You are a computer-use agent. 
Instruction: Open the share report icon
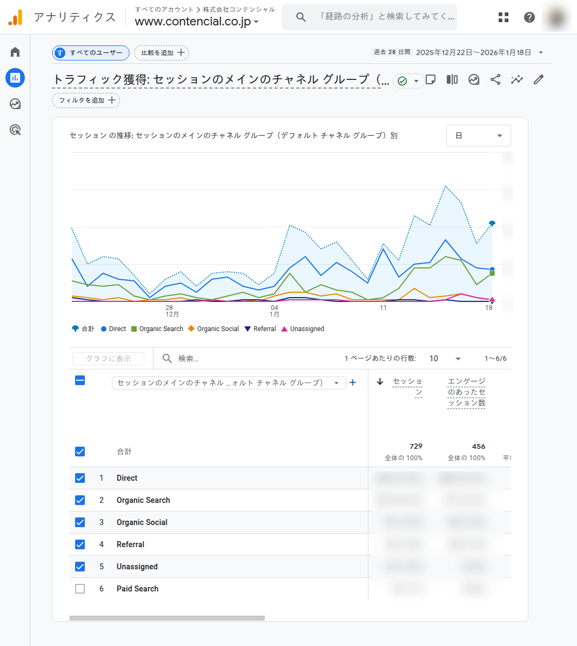click(495, 79)
